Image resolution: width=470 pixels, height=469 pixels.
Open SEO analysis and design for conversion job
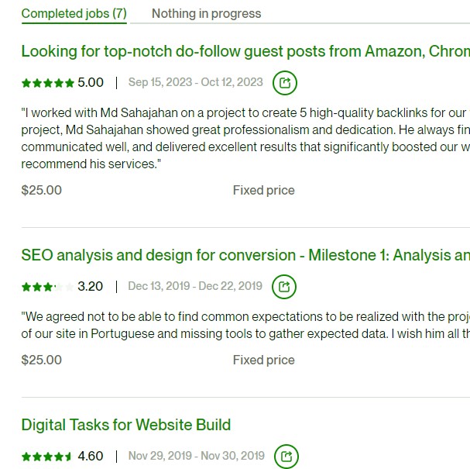pos(245,255)
